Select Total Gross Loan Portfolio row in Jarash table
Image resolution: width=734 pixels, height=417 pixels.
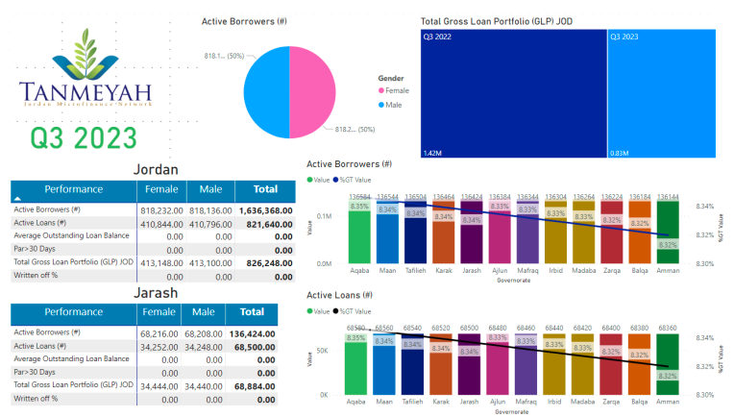[144, 385]
